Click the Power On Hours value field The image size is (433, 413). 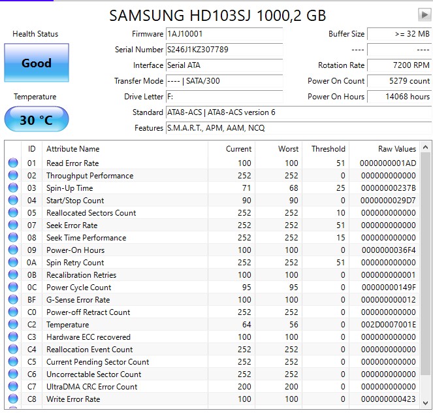tap(399, 97)
